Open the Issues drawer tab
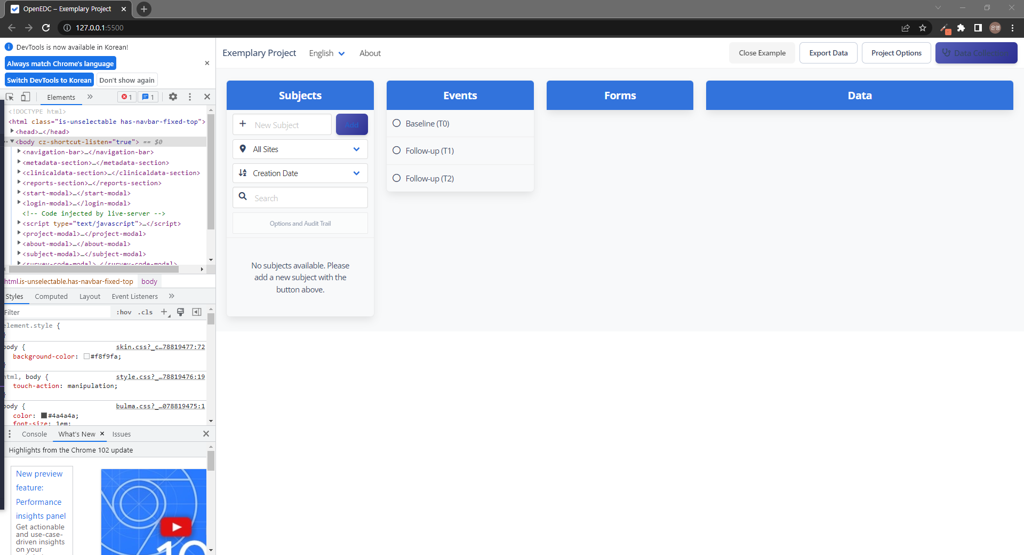Image resolution: width=1024 pixels, height=555 pixels. click(122, 434)
